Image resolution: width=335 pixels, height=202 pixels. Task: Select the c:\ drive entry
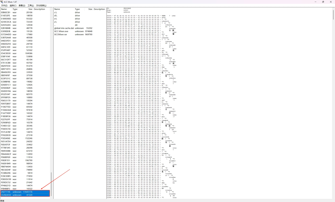pyautogui.click(x=73, y=12)
